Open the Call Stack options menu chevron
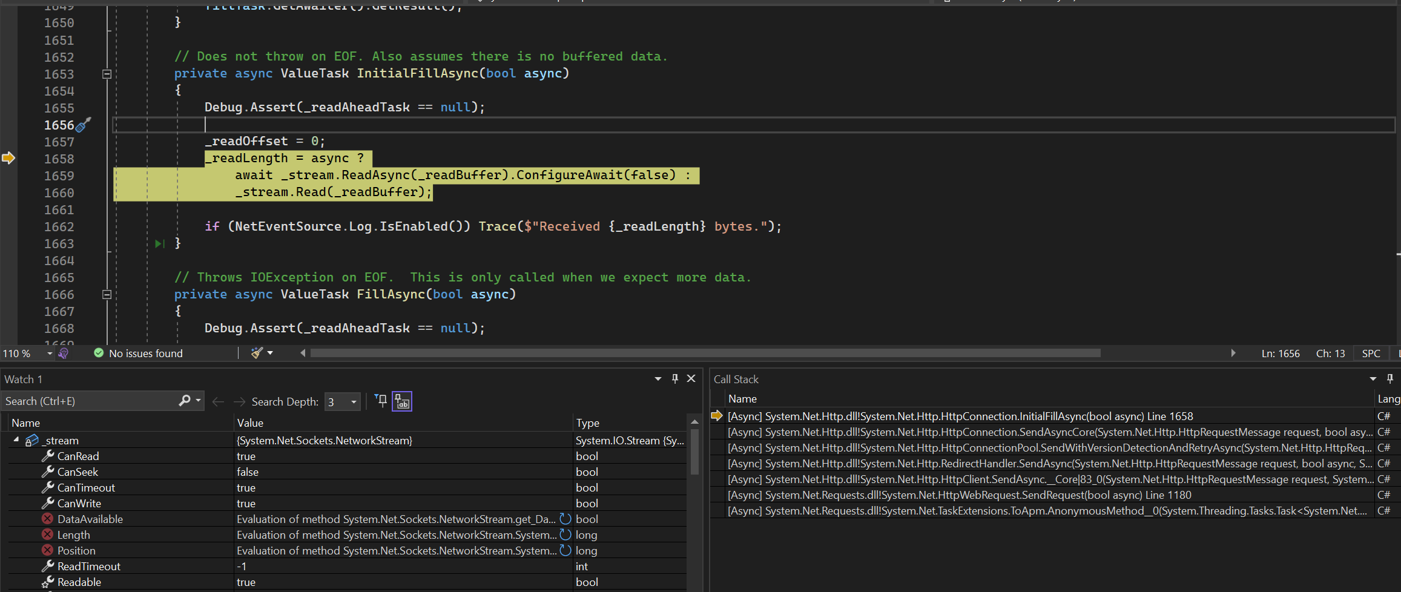The width and height of the screenshot is (1401, 592). [1373, 378]
